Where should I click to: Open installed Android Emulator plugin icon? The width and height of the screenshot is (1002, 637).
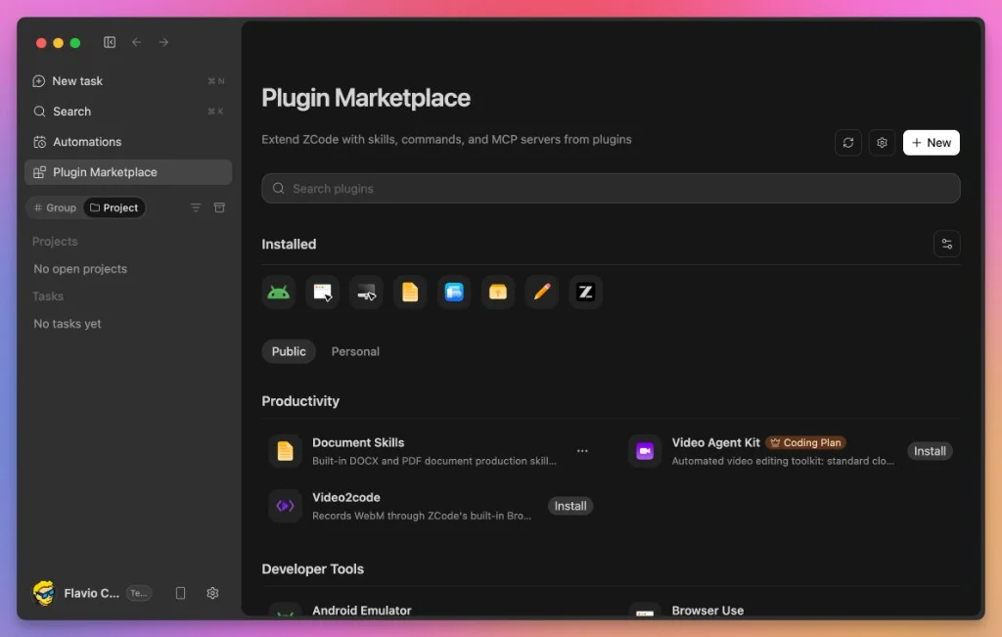(279, 292)
